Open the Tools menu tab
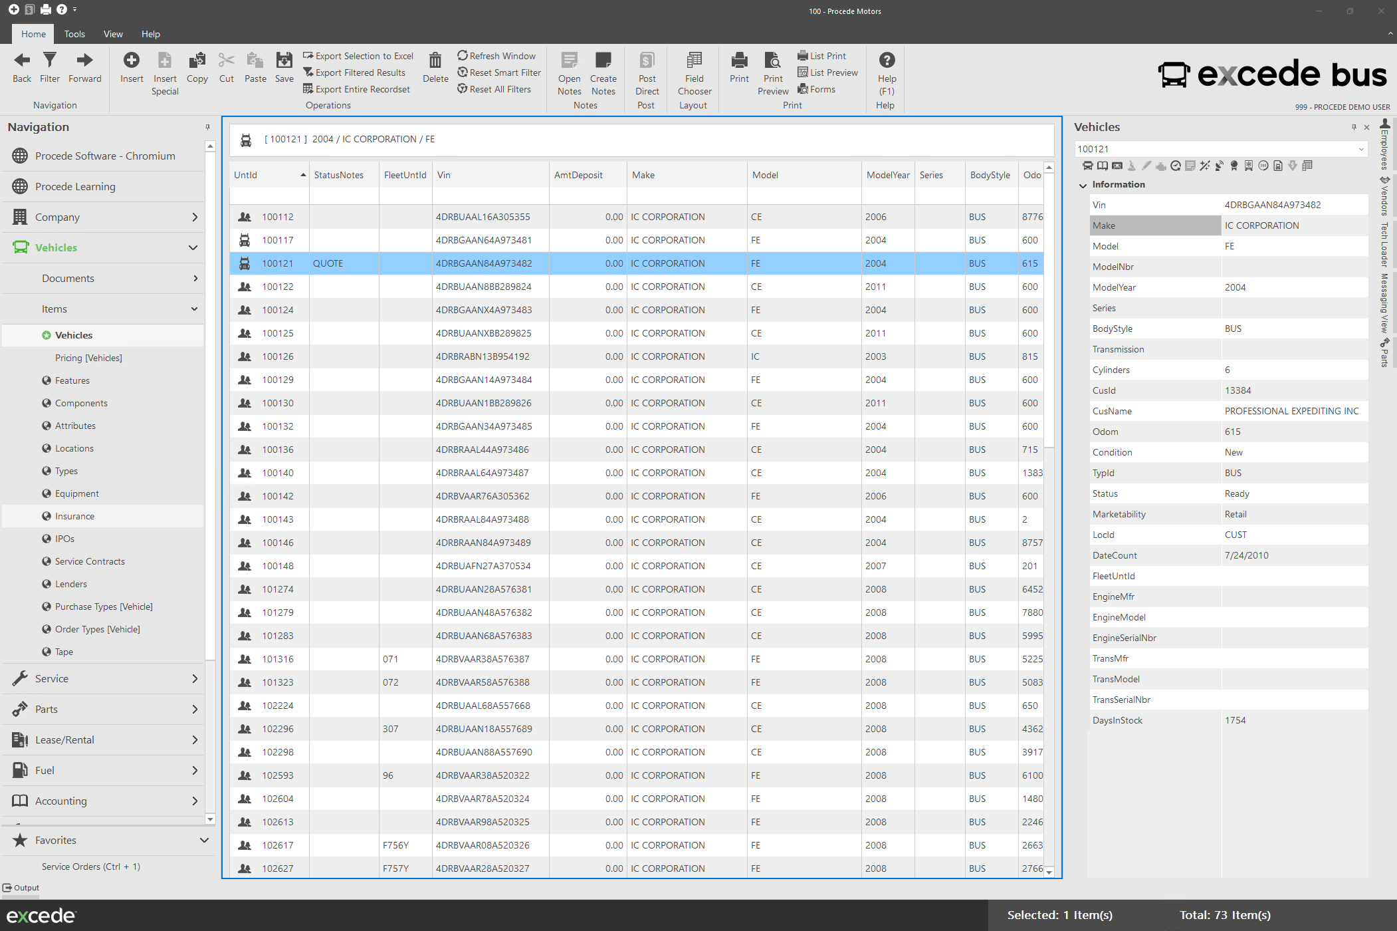This screenshot has width=1397, height=931. pyautogui.click(x=74, y=34)
